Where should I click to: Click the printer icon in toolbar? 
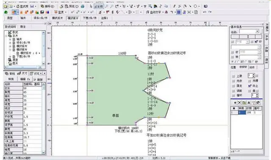pyautogui.click(x=83, y=6)
